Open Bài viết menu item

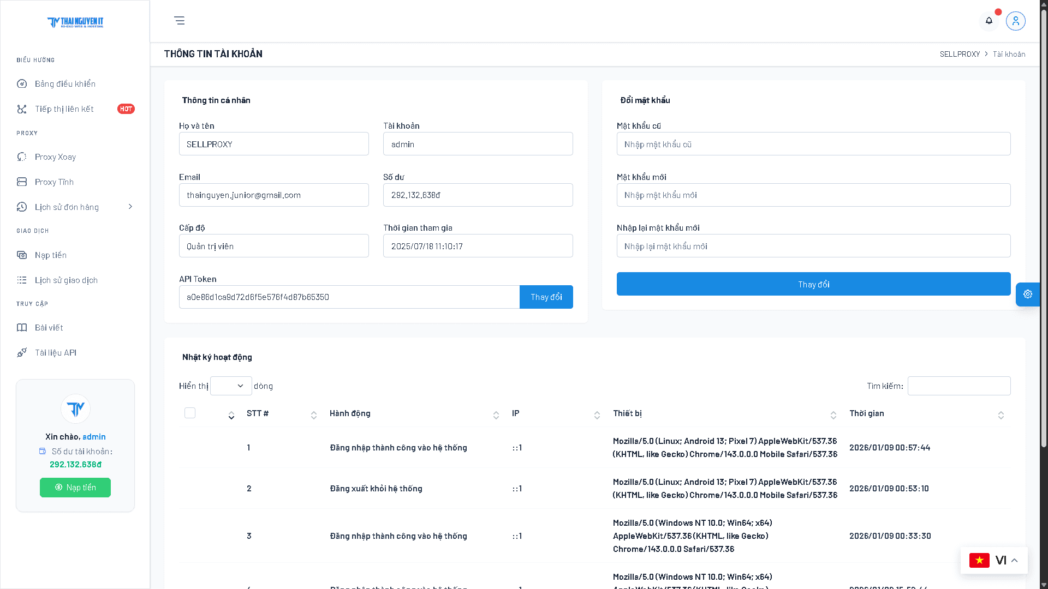pos(75,327)
